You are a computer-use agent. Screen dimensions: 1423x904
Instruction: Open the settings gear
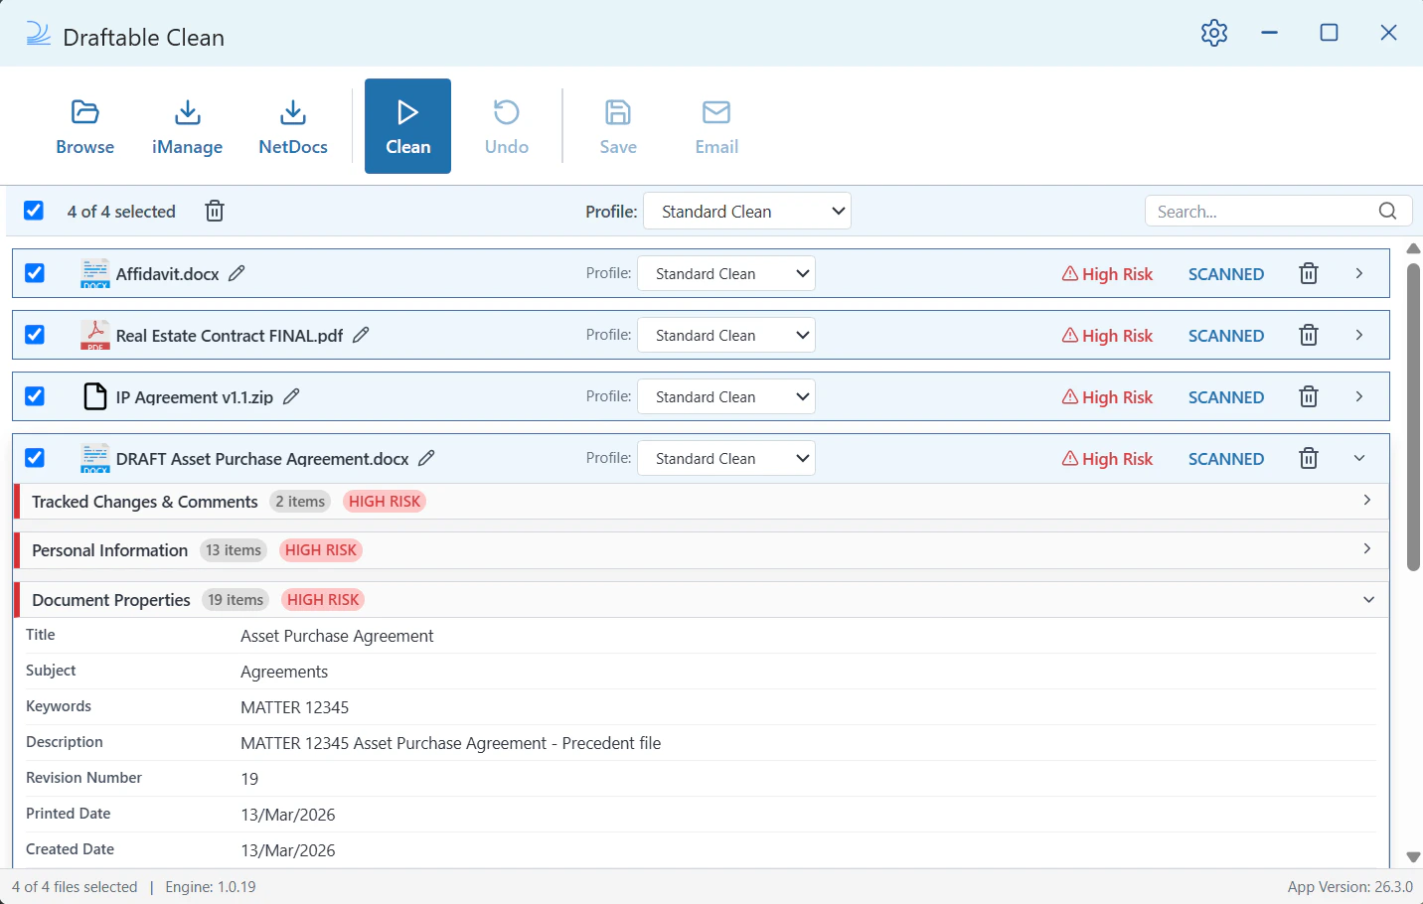point(1213,33)
